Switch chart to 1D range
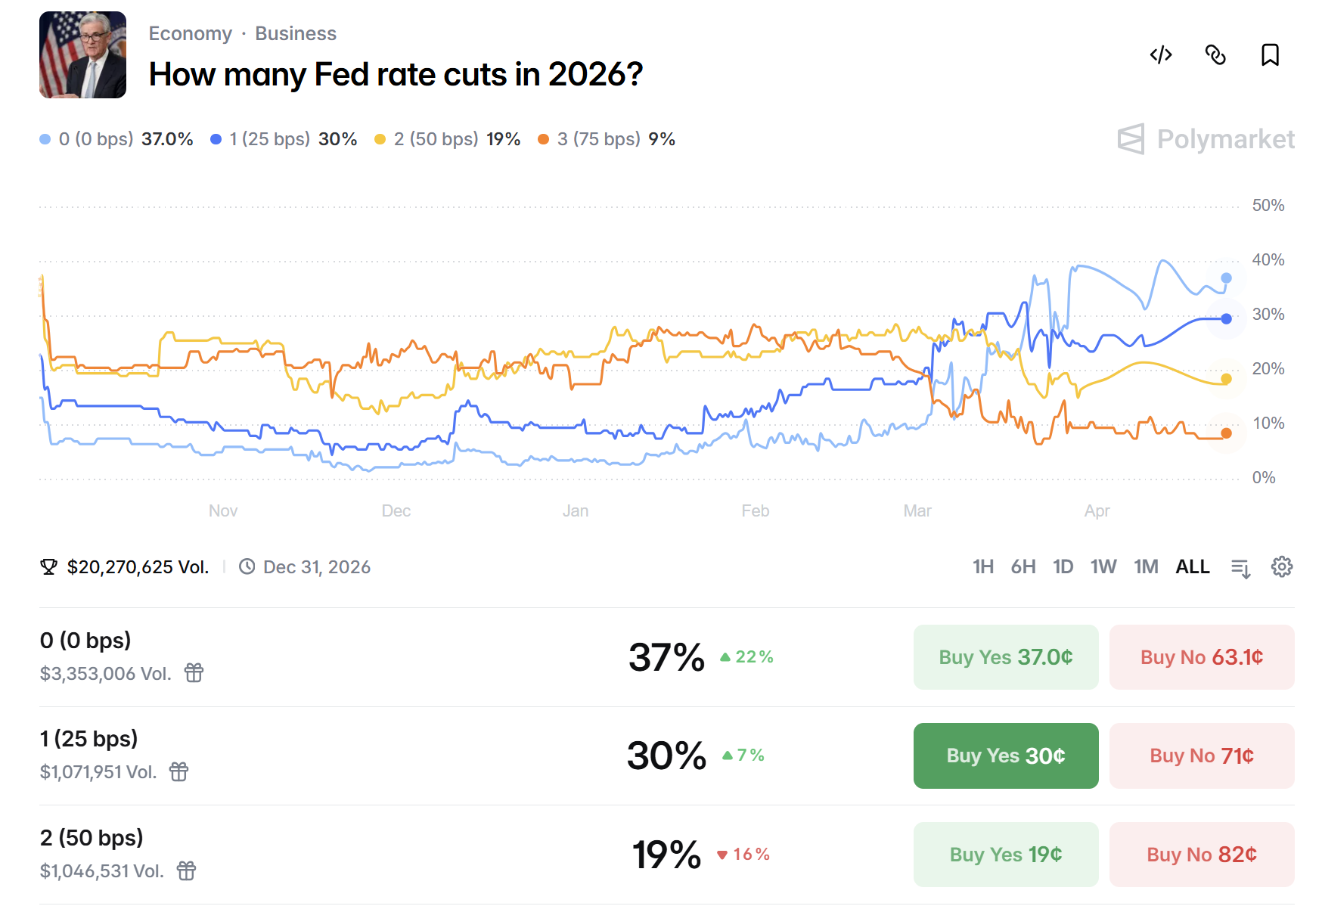The width and height of the screenshot is (1322, 906). tap(1063, 567)
